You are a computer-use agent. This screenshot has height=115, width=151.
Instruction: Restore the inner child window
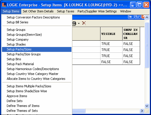click(138, 17)
